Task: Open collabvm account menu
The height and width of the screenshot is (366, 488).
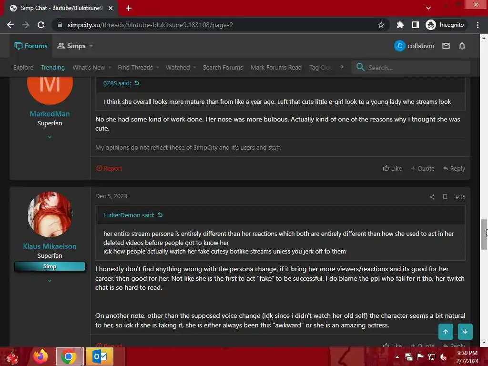Action: tap(414, 46)
